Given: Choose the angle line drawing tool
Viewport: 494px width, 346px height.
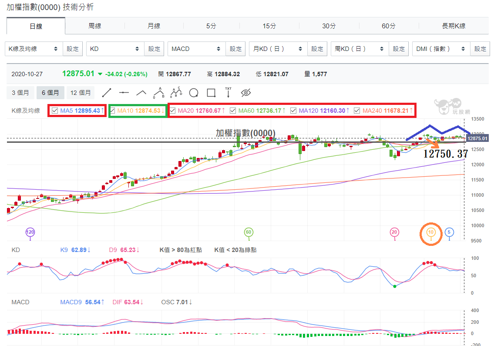Looking at the screenshot, I should point(141,93).
